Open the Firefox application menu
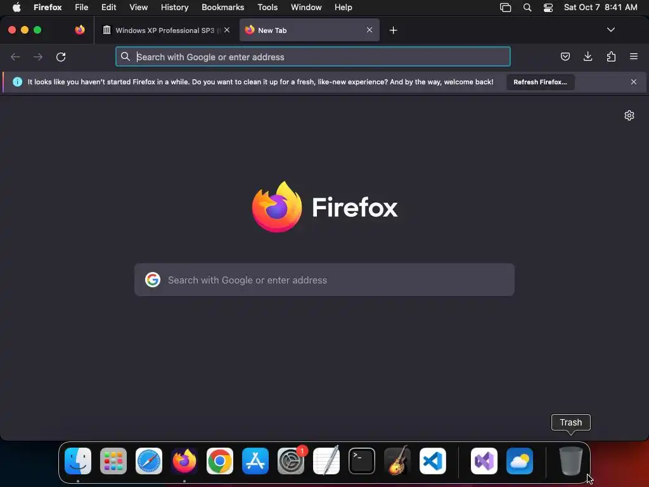Screen dimensions: 649x487 pyautogui.click(x=48, y=7)
